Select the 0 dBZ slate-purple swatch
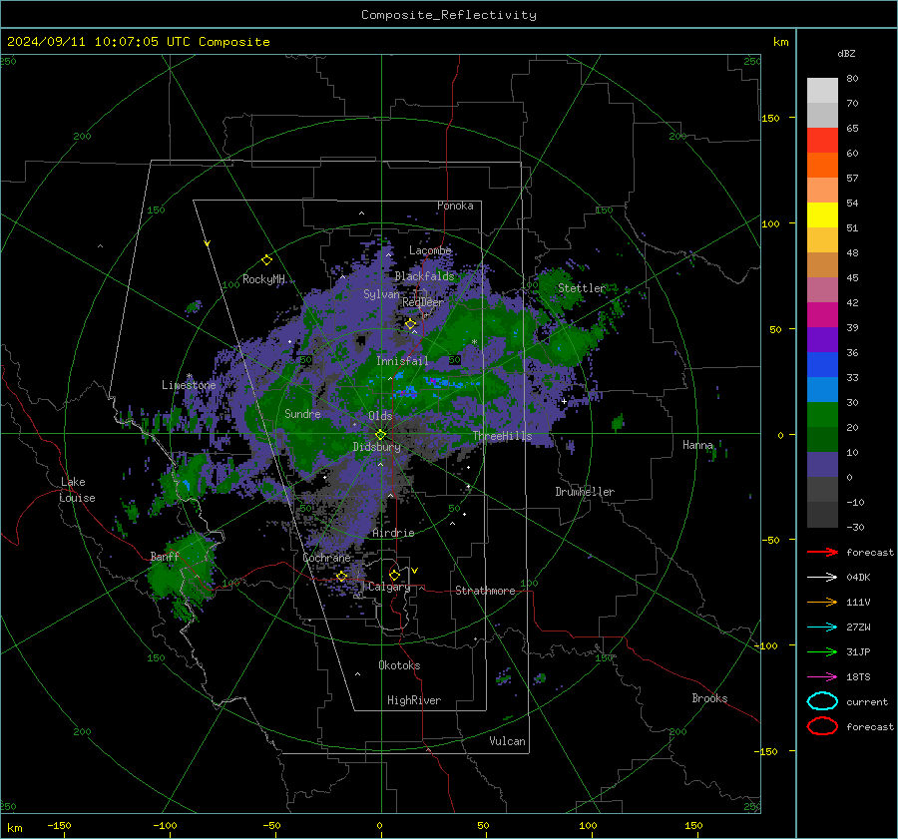The height and width of the screenshot is (839, 898). 822,465
